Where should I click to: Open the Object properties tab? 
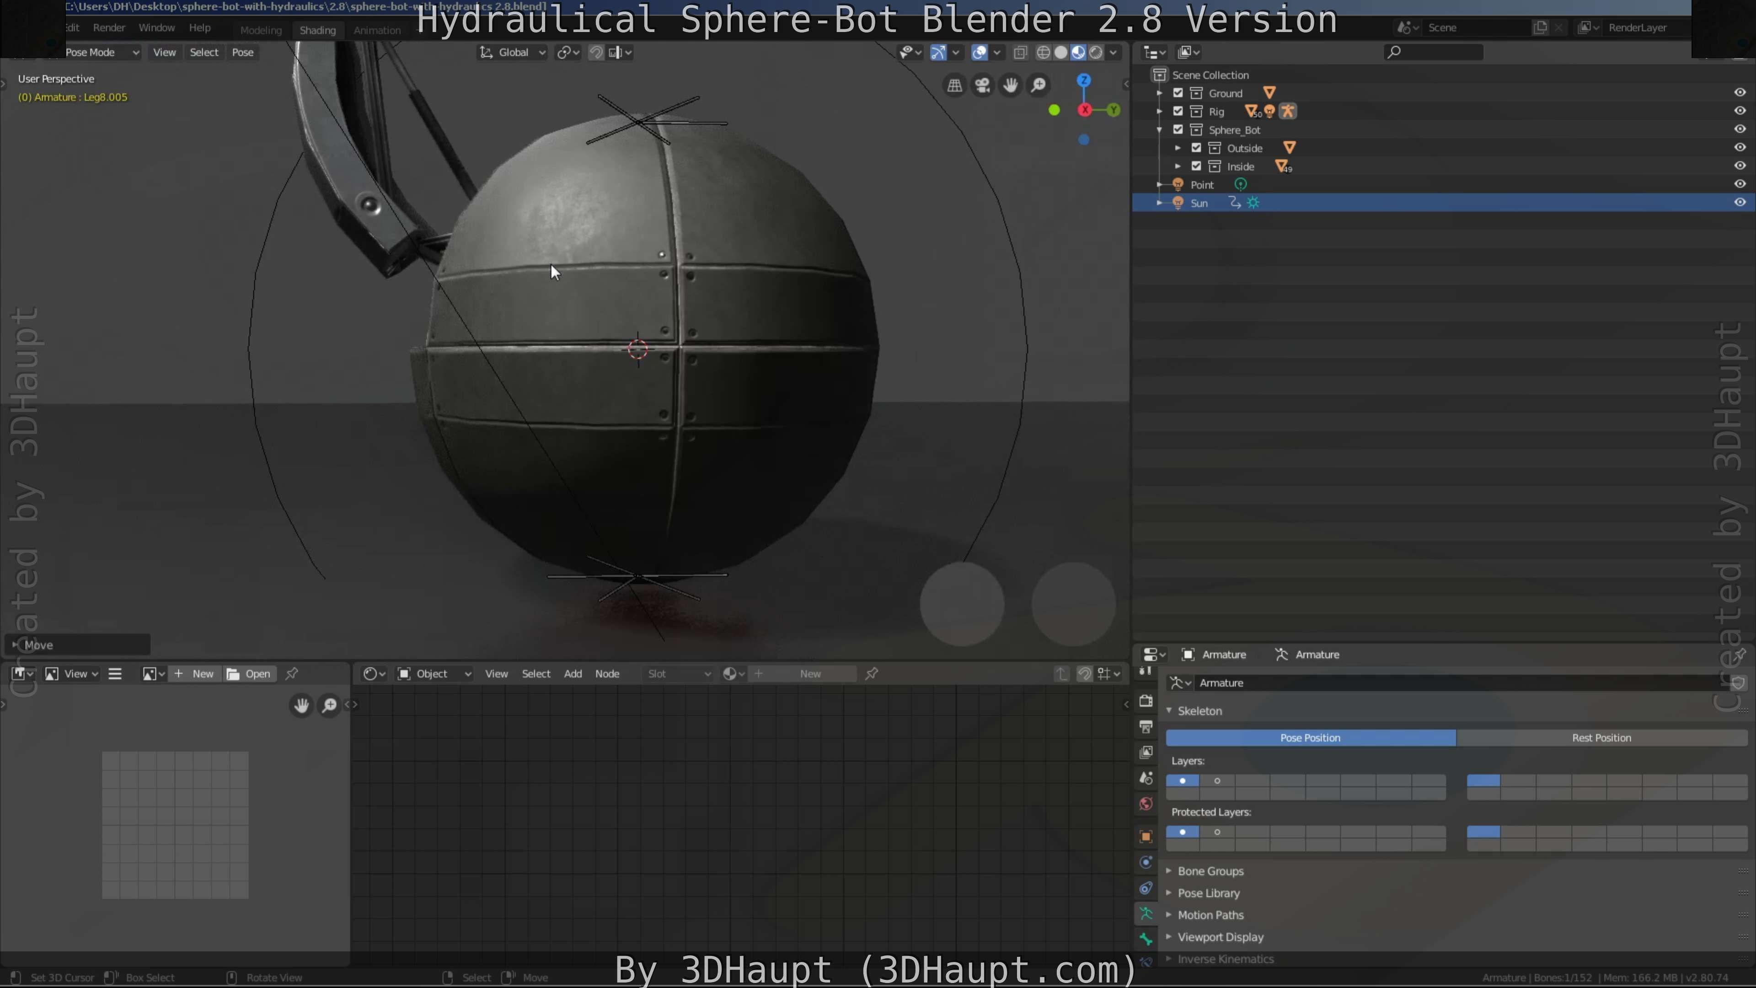[1146, 837]
